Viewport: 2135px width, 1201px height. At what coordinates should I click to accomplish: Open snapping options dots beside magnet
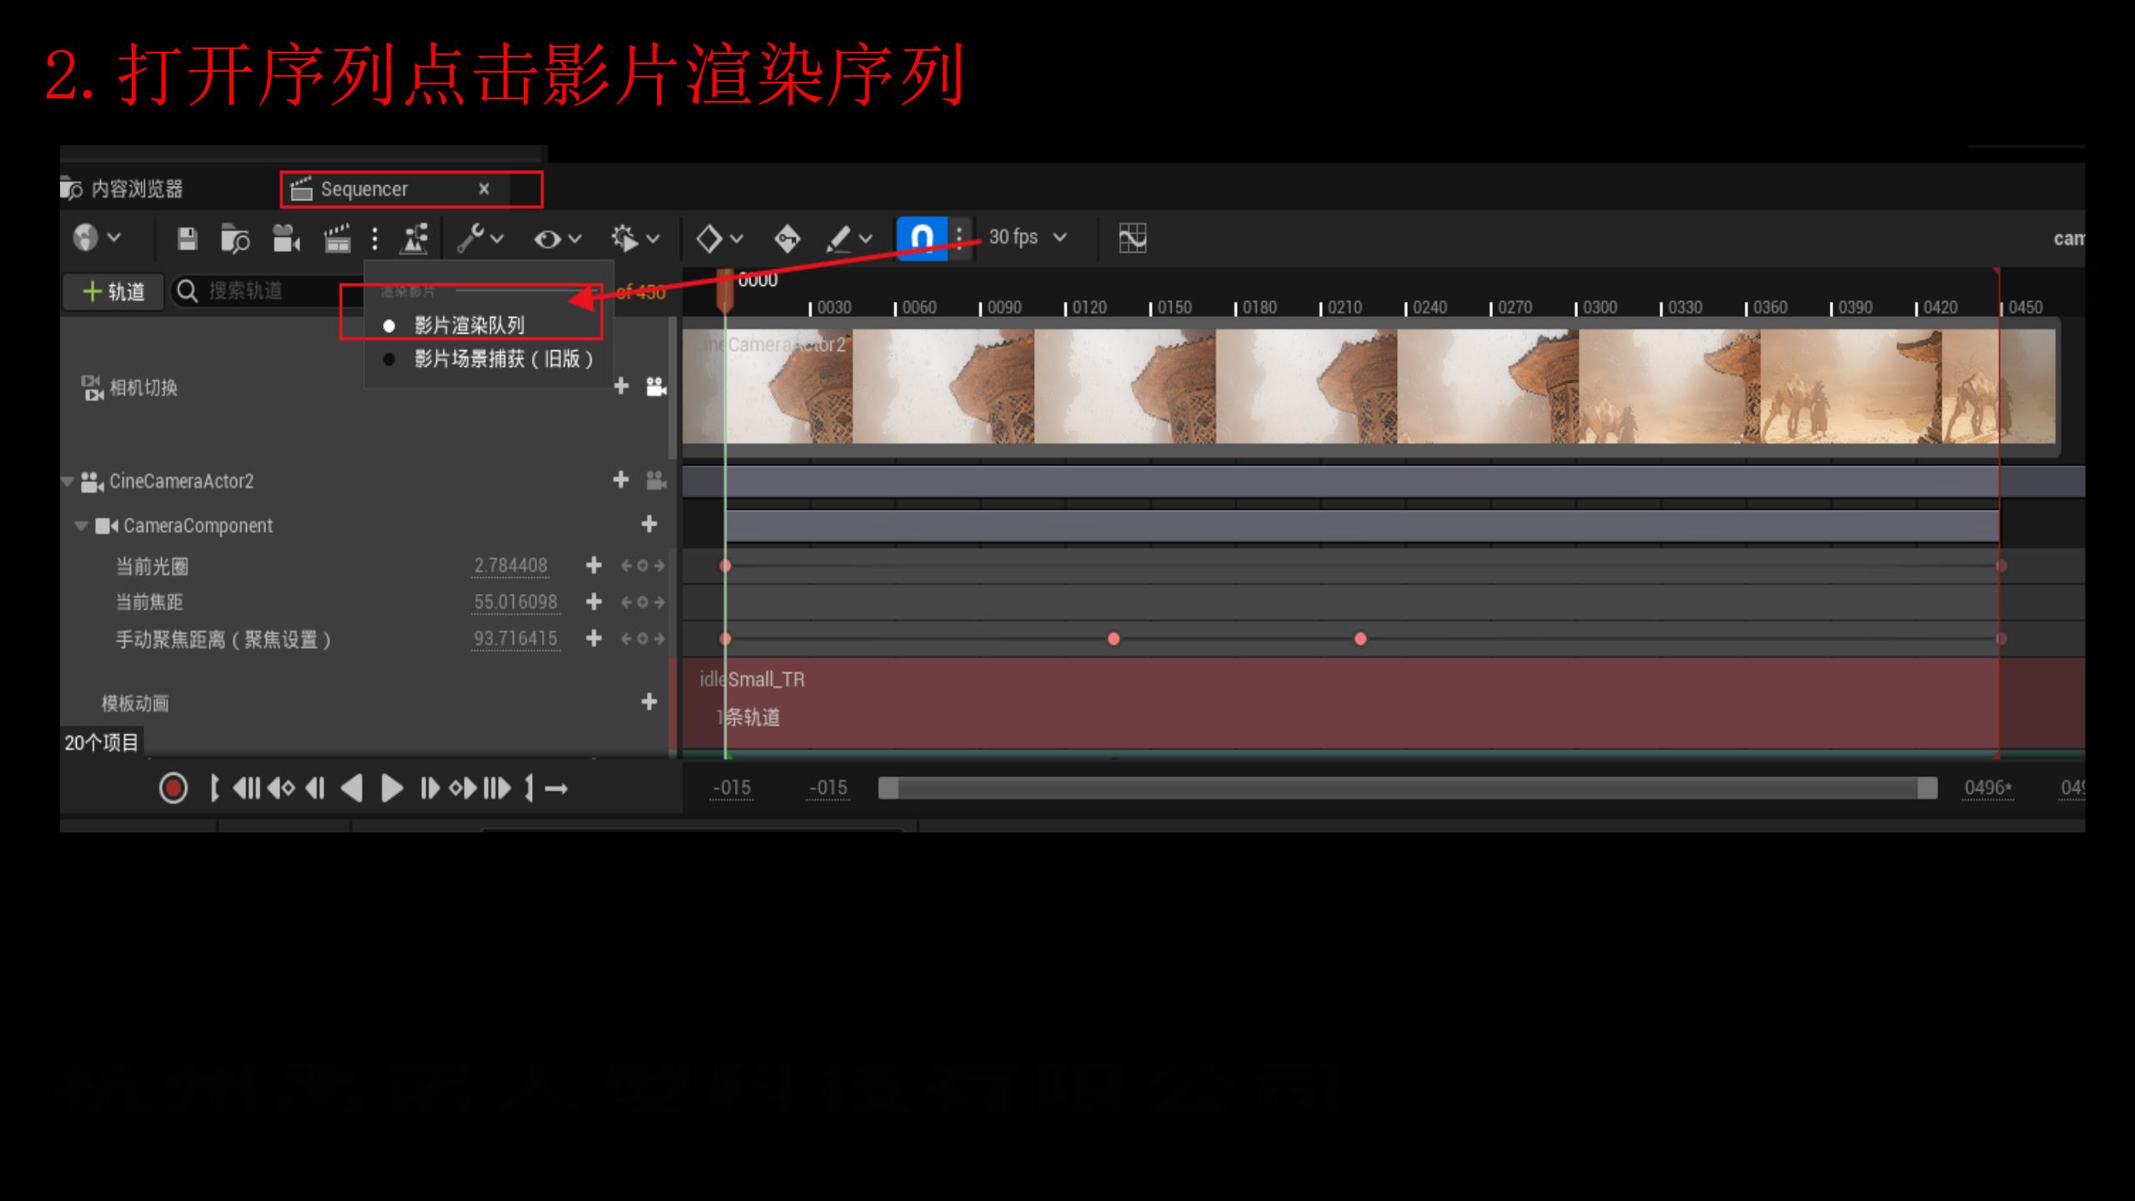click(x=960, y=239)
